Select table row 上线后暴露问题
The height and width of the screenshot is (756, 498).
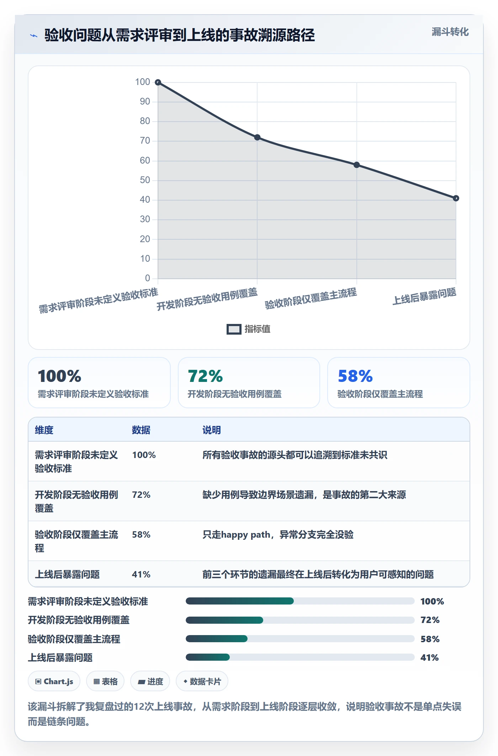[249, 574]
